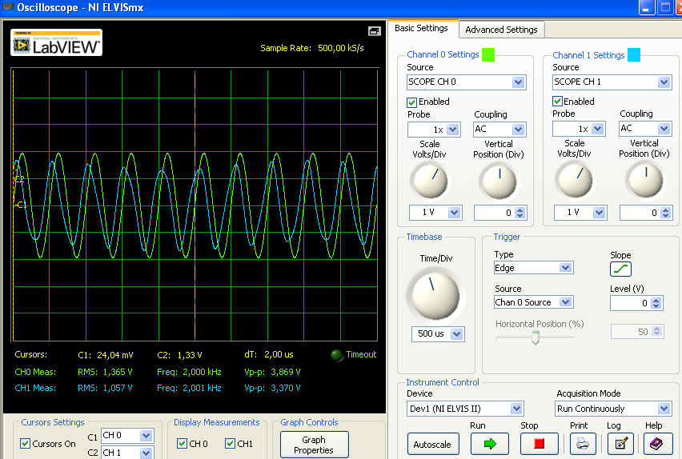Open the trigger Type Edge dropdown
Viewport: 682px width, 459px height.
click(565, 268)
